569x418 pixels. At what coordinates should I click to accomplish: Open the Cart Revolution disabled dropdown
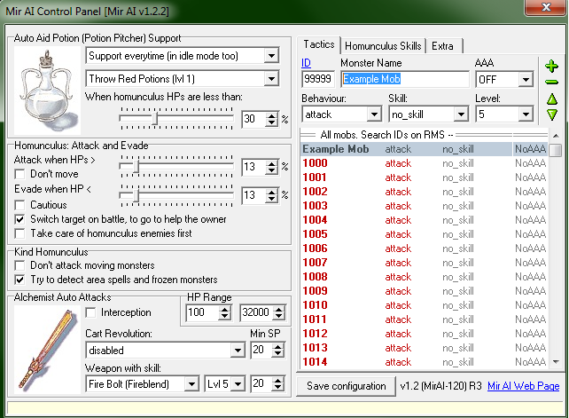coord(238,351)
